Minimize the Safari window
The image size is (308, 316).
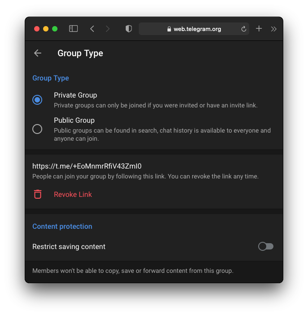[x=46, y=29]
